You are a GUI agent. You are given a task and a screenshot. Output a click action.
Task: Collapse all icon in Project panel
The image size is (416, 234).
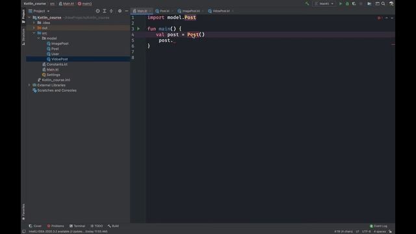pyautogui.click(x=111, y=11)
